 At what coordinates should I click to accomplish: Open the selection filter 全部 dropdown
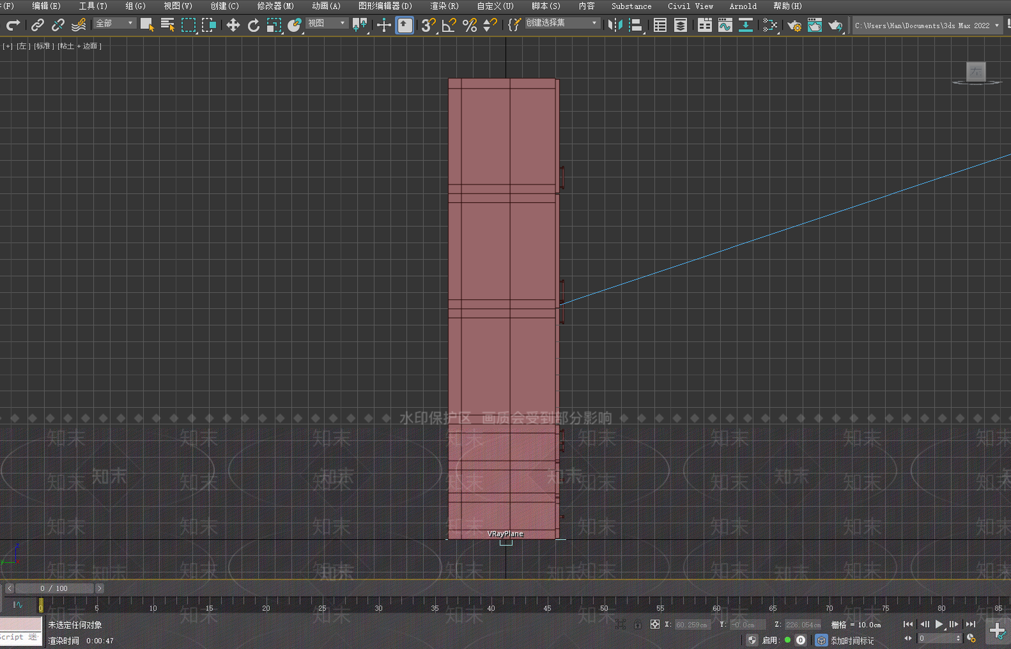click(115, 23)
